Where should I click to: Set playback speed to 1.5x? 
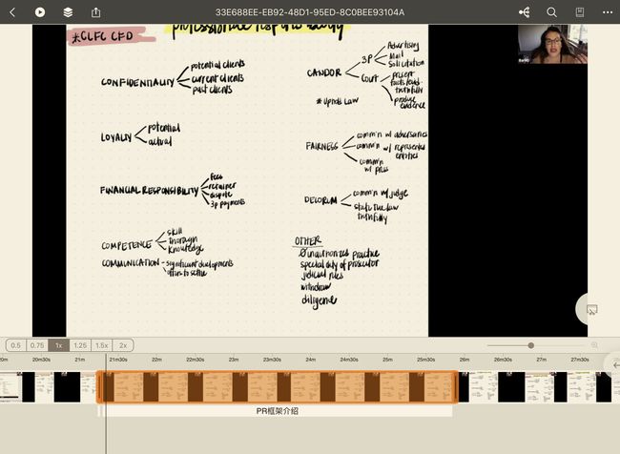(102, 345)
